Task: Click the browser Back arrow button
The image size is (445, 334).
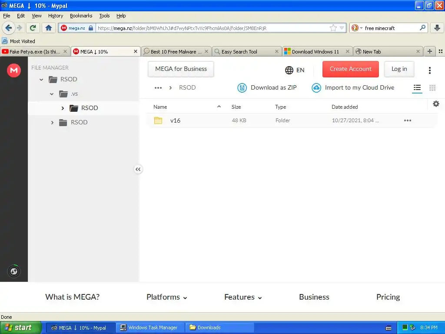Action: coord(8,28)
